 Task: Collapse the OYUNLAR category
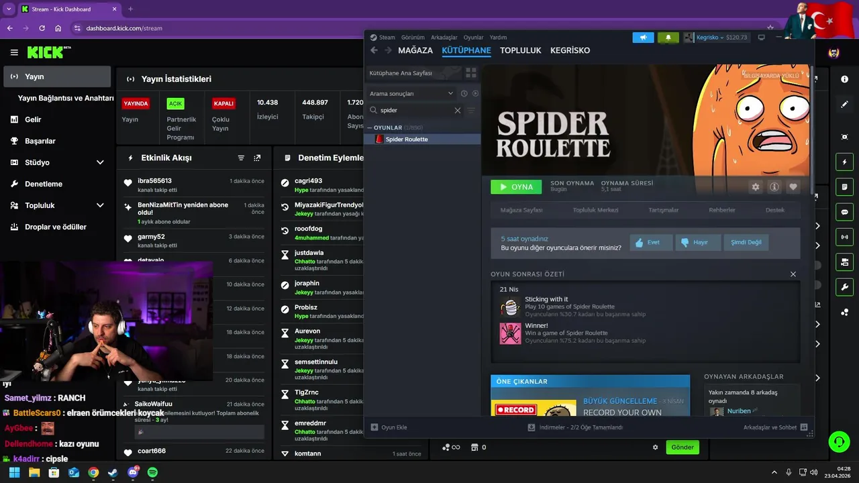point(369,127)
